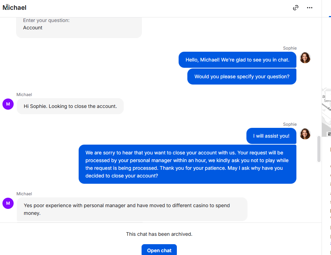Open the three-dot more options menu

(x=310, y=8)
